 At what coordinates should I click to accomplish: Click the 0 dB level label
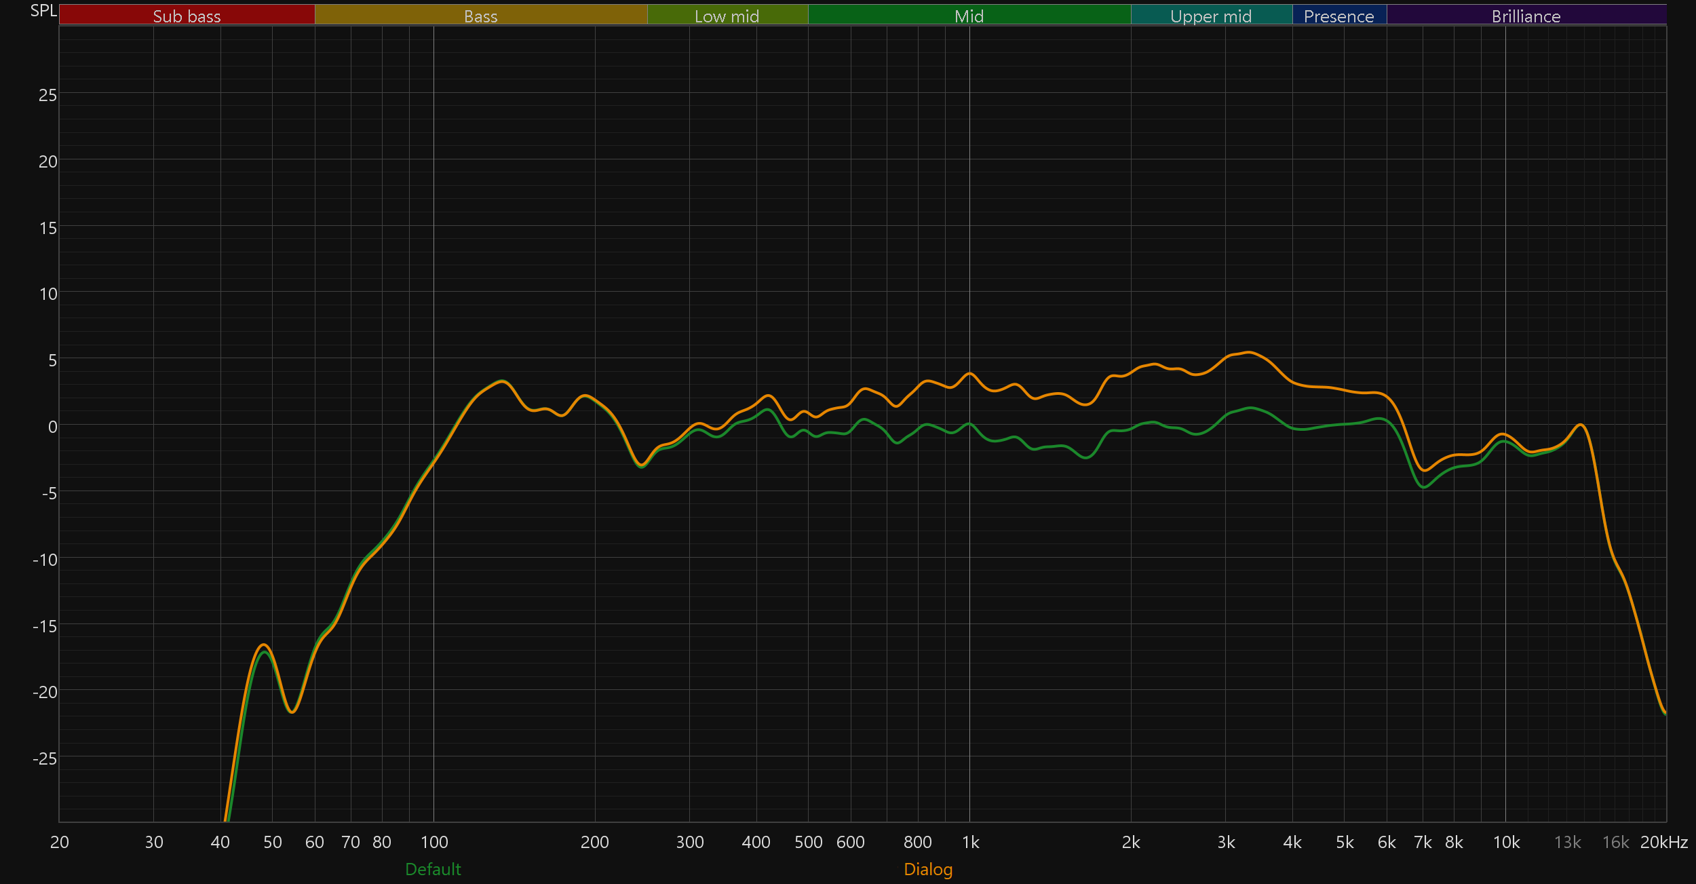[x=52, y=427]
